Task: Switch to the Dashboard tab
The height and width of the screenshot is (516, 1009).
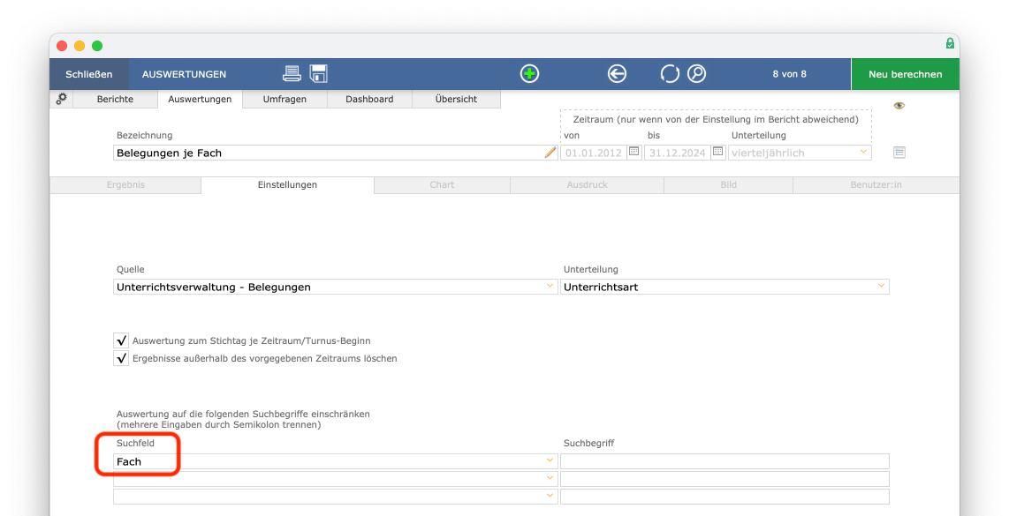Action: (369, 99)
